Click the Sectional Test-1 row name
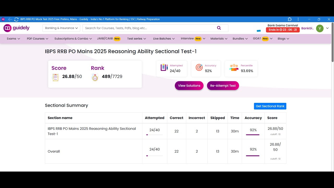Screen dimensions: 334x188 [x=92, y=131]
